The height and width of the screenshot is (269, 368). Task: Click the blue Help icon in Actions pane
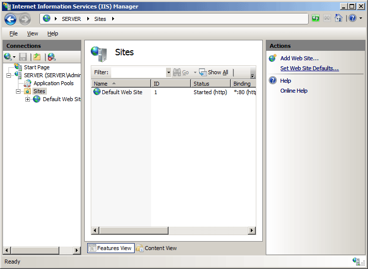point(273,81)
